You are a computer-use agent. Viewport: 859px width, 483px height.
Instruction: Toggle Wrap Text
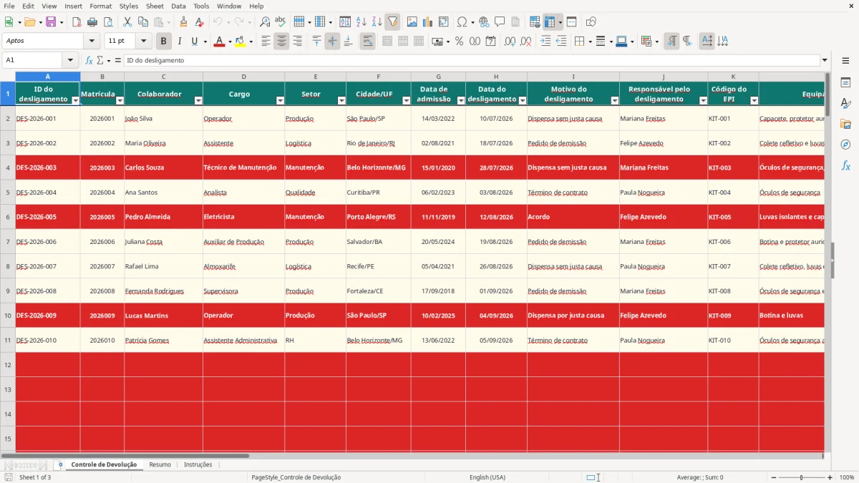click(x=367, y=42)
